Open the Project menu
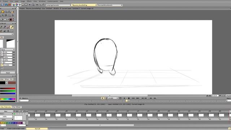This screenshot has width=231, height=130. pos(5,1)
